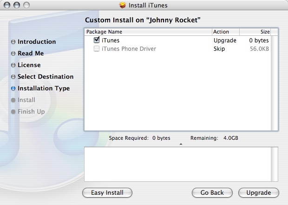This screenshot has width=288, height=205.
Task: Click the Action column header
Action: [226, 32]
